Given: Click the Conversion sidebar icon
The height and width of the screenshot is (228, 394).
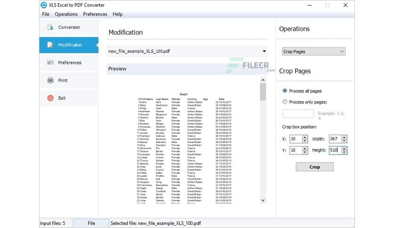Looking at the screenshot, I should point(50,27).
